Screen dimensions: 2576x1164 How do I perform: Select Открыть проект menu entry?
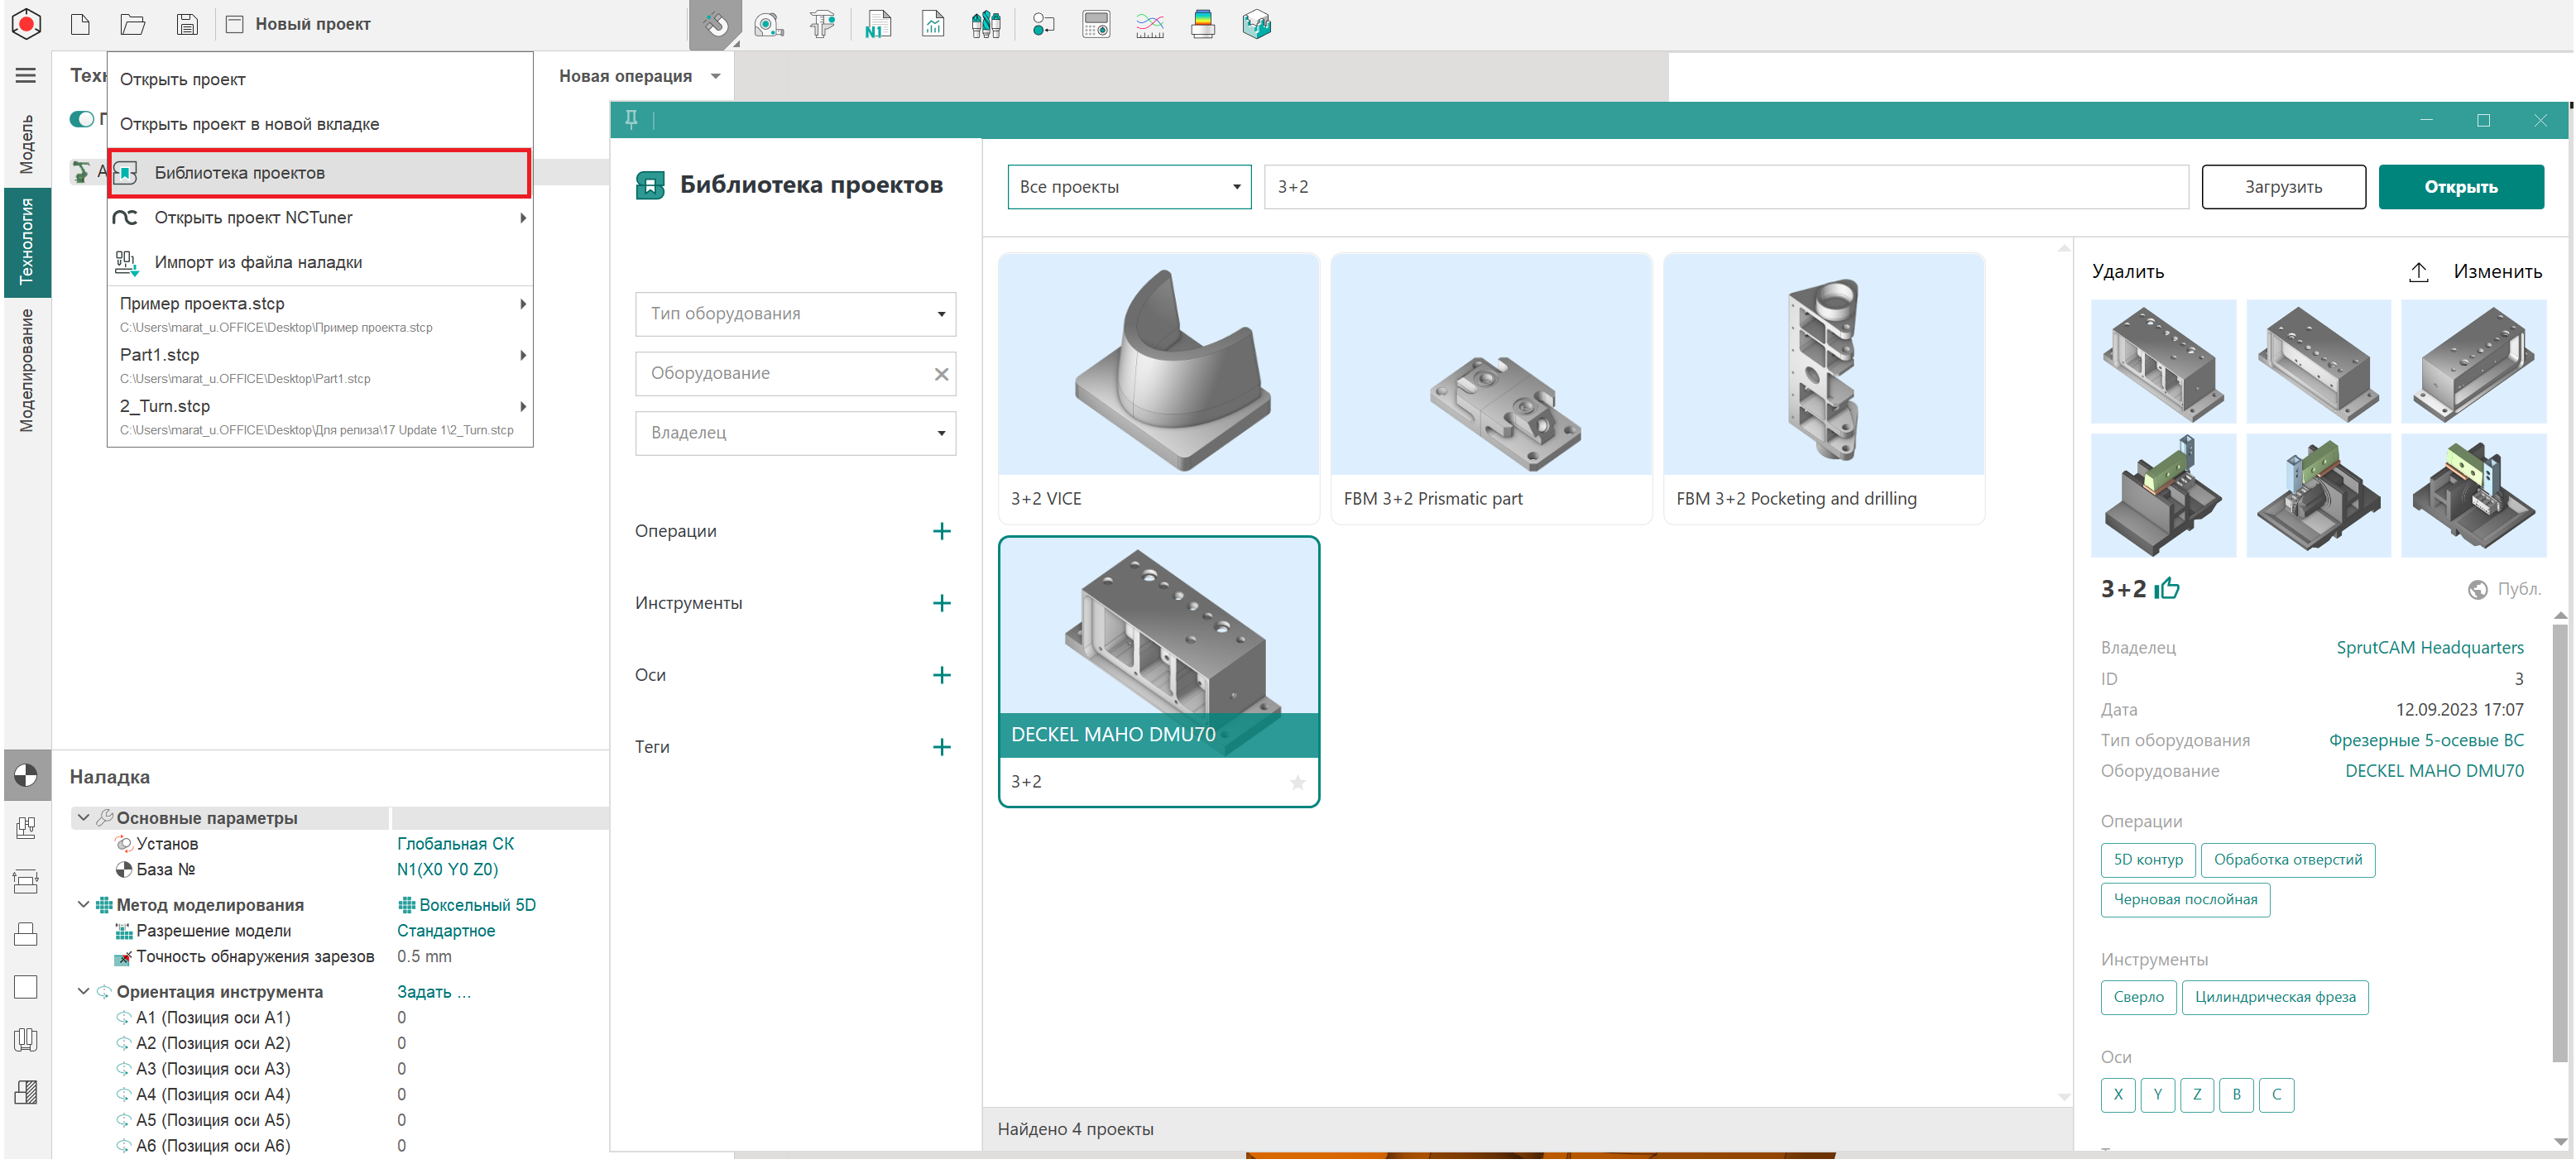(319, 79)
